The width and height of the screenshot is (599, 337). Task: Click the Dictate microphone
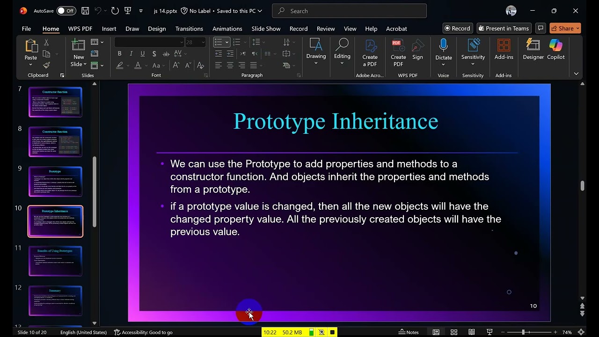coord(444,45)
